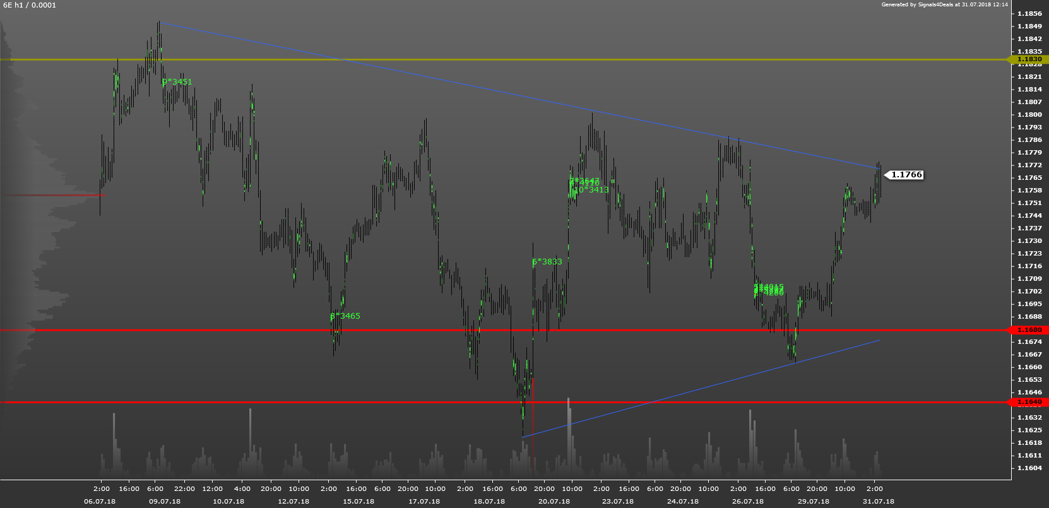The height and width of the screenshot is (508, 1049).
Task: Select the 24.07.18 date on time axis
Action: 683,502
